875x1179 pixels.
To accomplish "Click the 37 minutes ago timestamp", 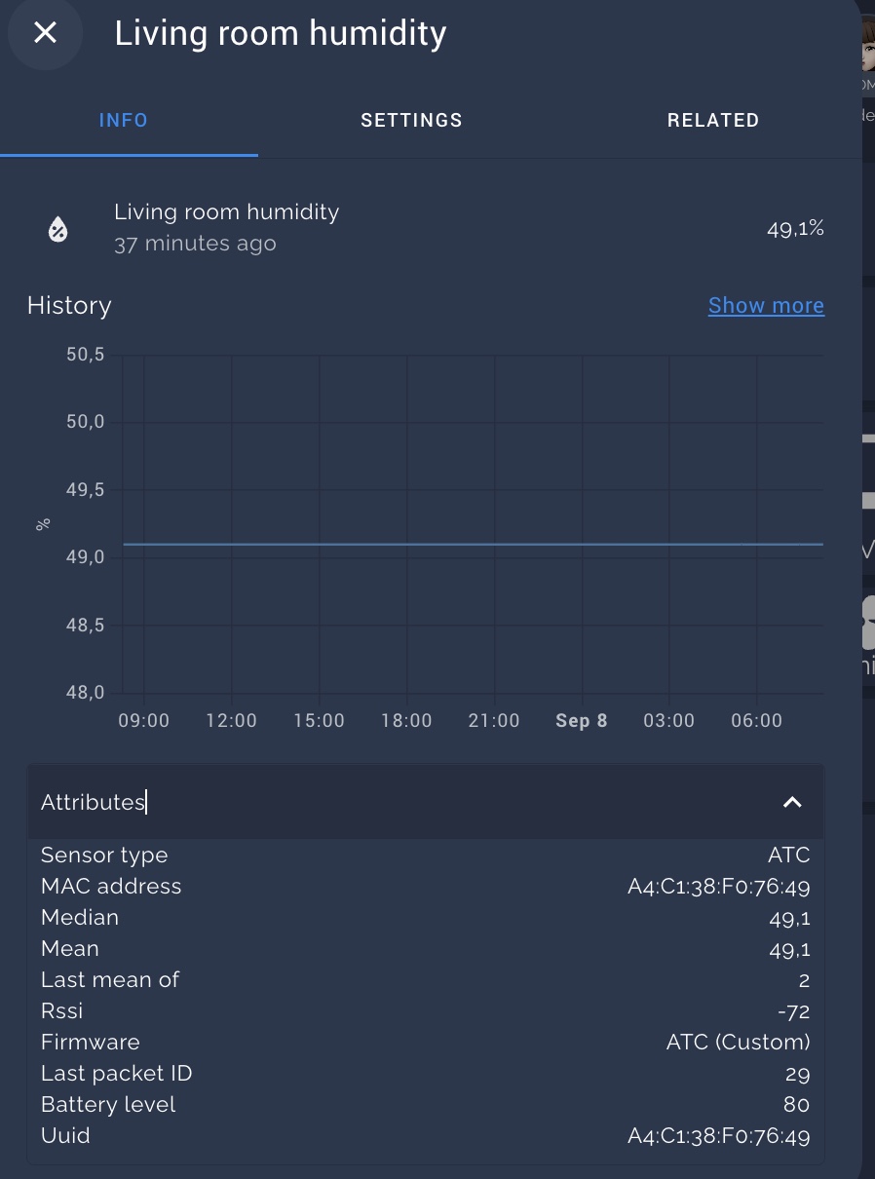I will [195, 244].
